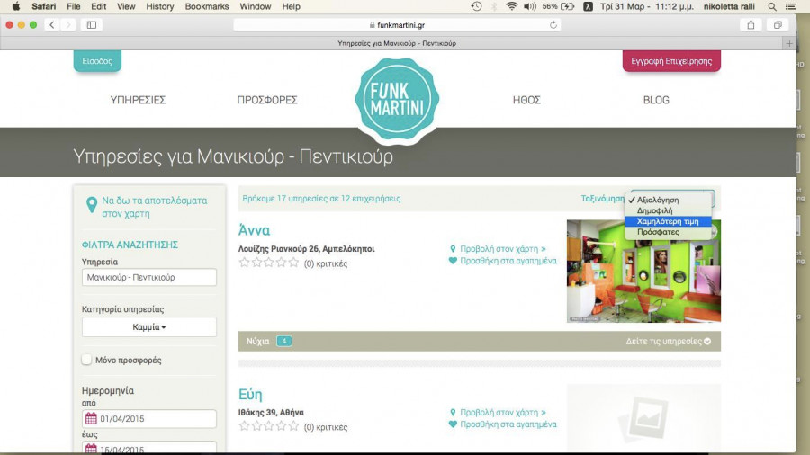810x455 pixels.
Task: Open new tab with plus icon
Action: [x=789, y=42]
